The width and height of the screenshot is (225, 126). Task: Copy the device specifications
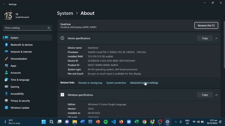tap(205, 38)
